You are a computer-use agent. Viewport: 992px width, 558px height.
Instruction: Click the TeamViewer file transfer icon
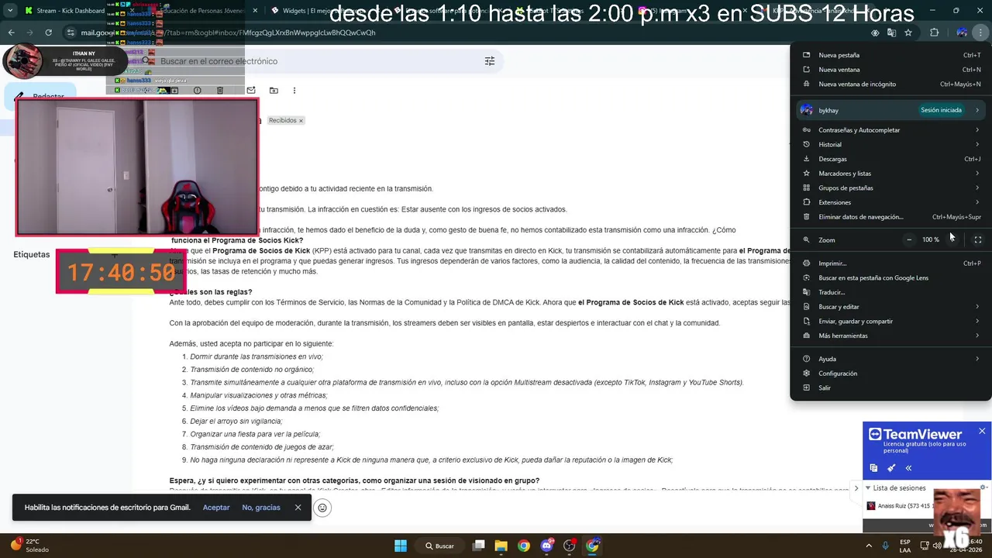(x=873, y=468)
